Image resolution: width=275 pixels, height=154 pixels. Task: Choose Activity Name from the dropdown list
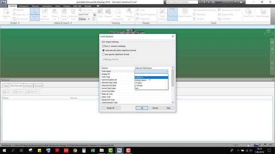pyautogui.click(x=151, y=80)
